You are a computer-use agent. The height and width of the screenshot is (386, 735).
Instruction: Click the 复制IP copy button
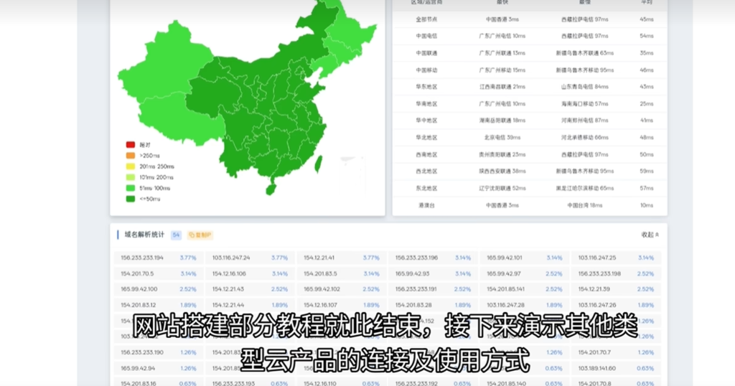coord(200,235)
